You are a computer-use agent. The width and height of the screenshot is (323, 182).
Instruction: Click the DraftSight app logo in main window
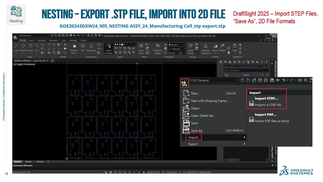[x=15, y=37]
